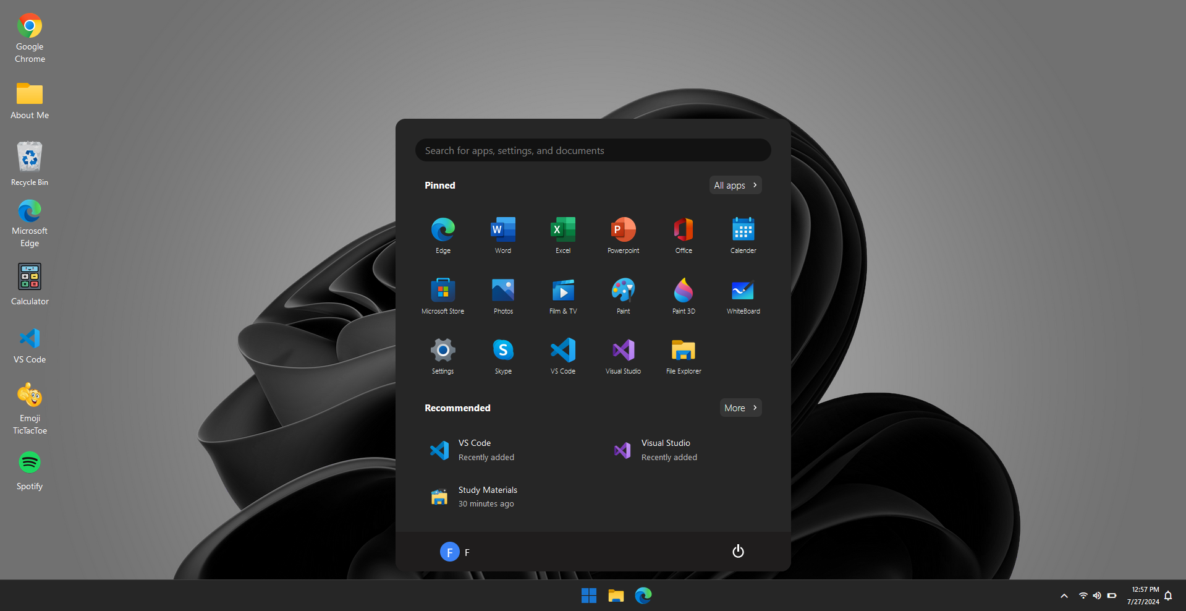This screenshot has width=1186, height=611.
Task: Open Settings from pinned apps
Action: [x=443, y=356]
